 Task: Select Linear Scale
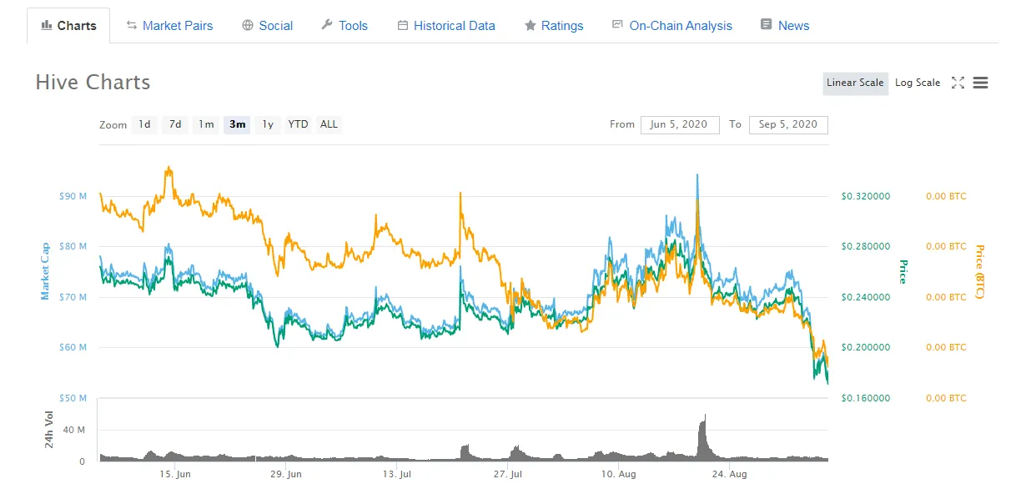(x=855, y=83)
